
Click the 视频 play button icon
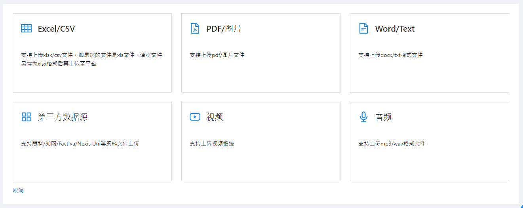(x=195, y=117)
